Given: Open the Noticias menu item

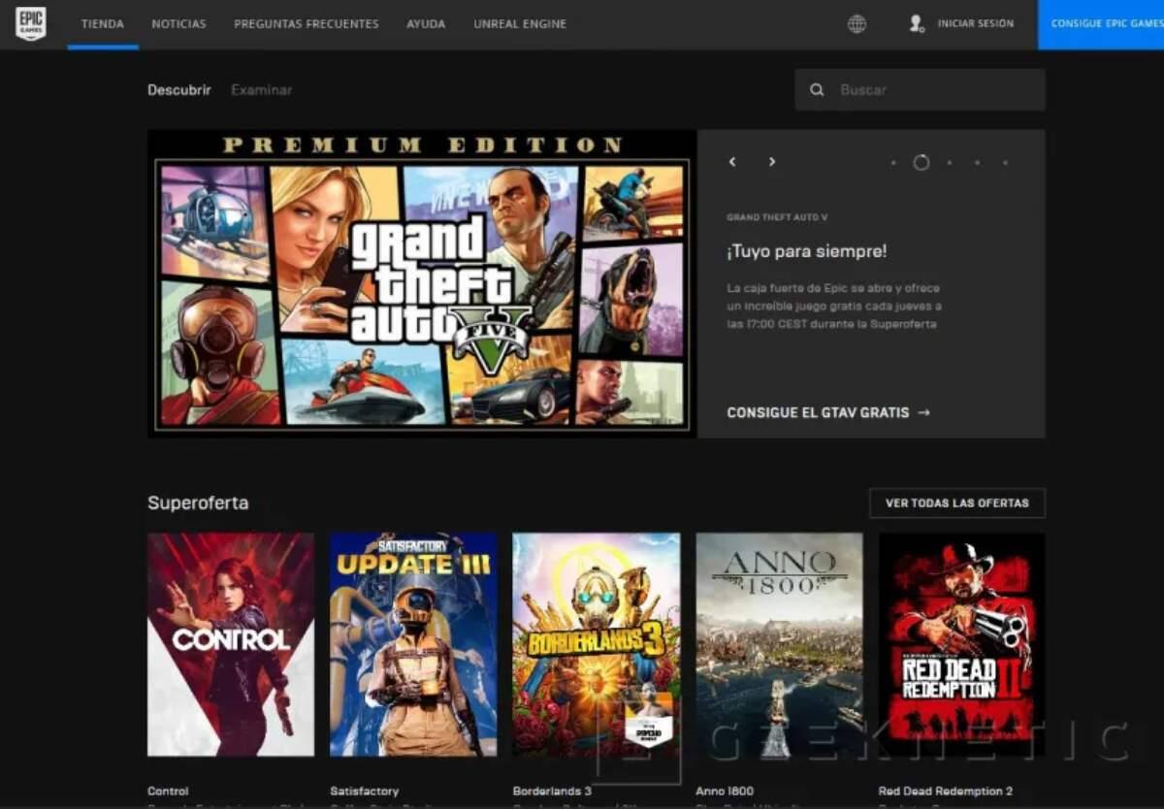Looking at the screenshot, I should (178, 24).
